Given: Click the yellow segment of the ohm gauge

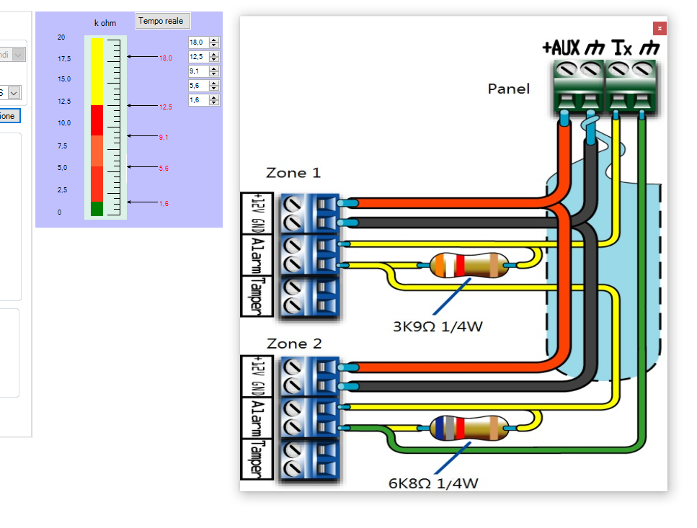Looking at the screenshot, I should [97, 72].
